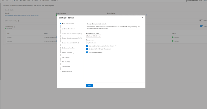Viewport: 207px width, 109px height.
Task: Uncheck Enable email sending for this domain
Action: 87,49
